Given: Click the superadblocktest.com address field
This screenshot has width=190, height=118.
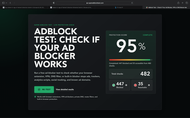Looking at the screenshot, I should (95, 3).
